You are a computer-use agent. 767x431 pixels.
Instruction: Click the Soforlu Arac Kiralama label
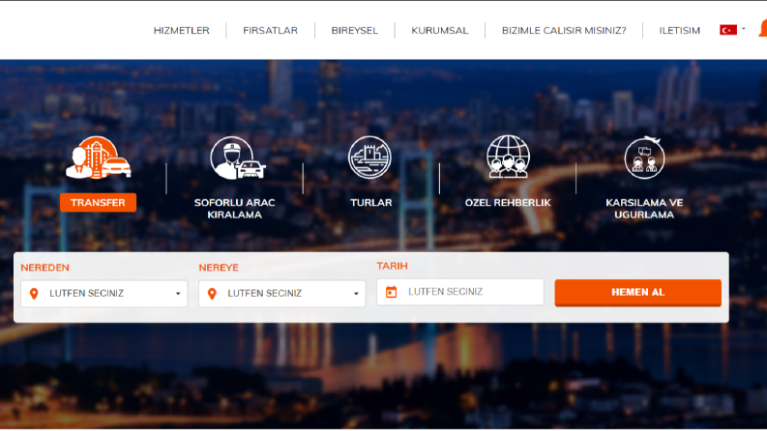click(x=235, y=209)
